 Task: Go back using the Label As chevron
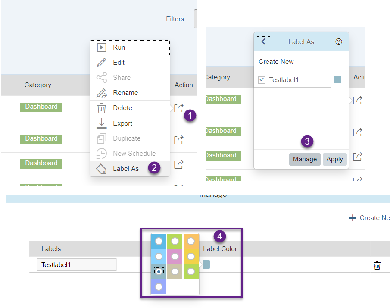click(263, 41)
